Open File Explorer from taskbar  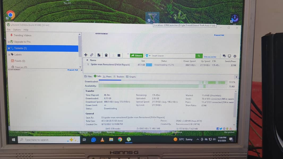pyautogui.click(x=111, y=140)
